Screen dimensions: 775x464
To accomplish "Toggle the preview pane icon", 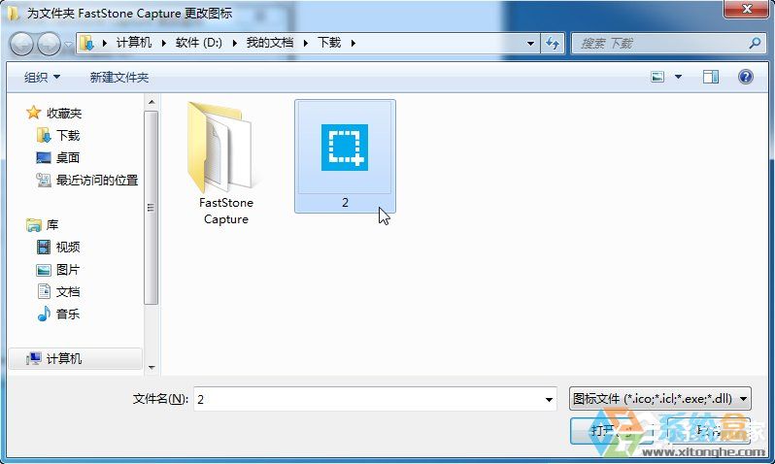I will click(711, 77).
